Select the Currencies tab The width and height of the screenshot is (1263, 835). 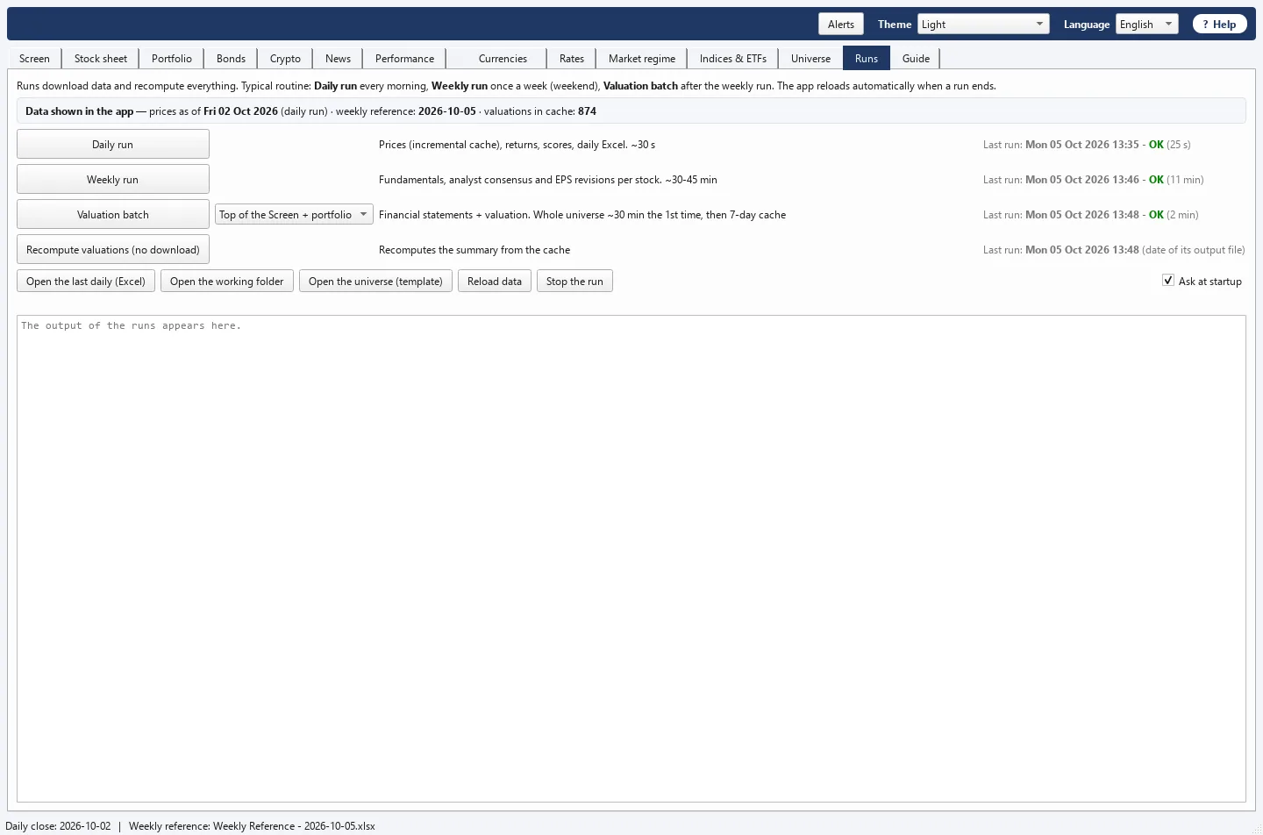[x=503, y=59]
